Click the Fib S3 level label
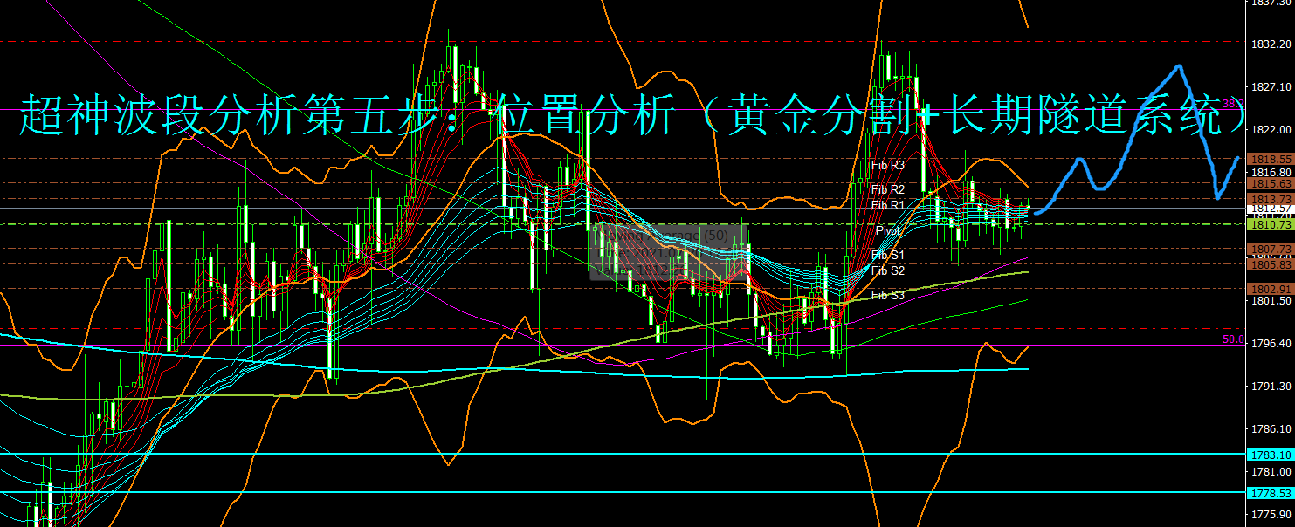 (x=888, y=296)
